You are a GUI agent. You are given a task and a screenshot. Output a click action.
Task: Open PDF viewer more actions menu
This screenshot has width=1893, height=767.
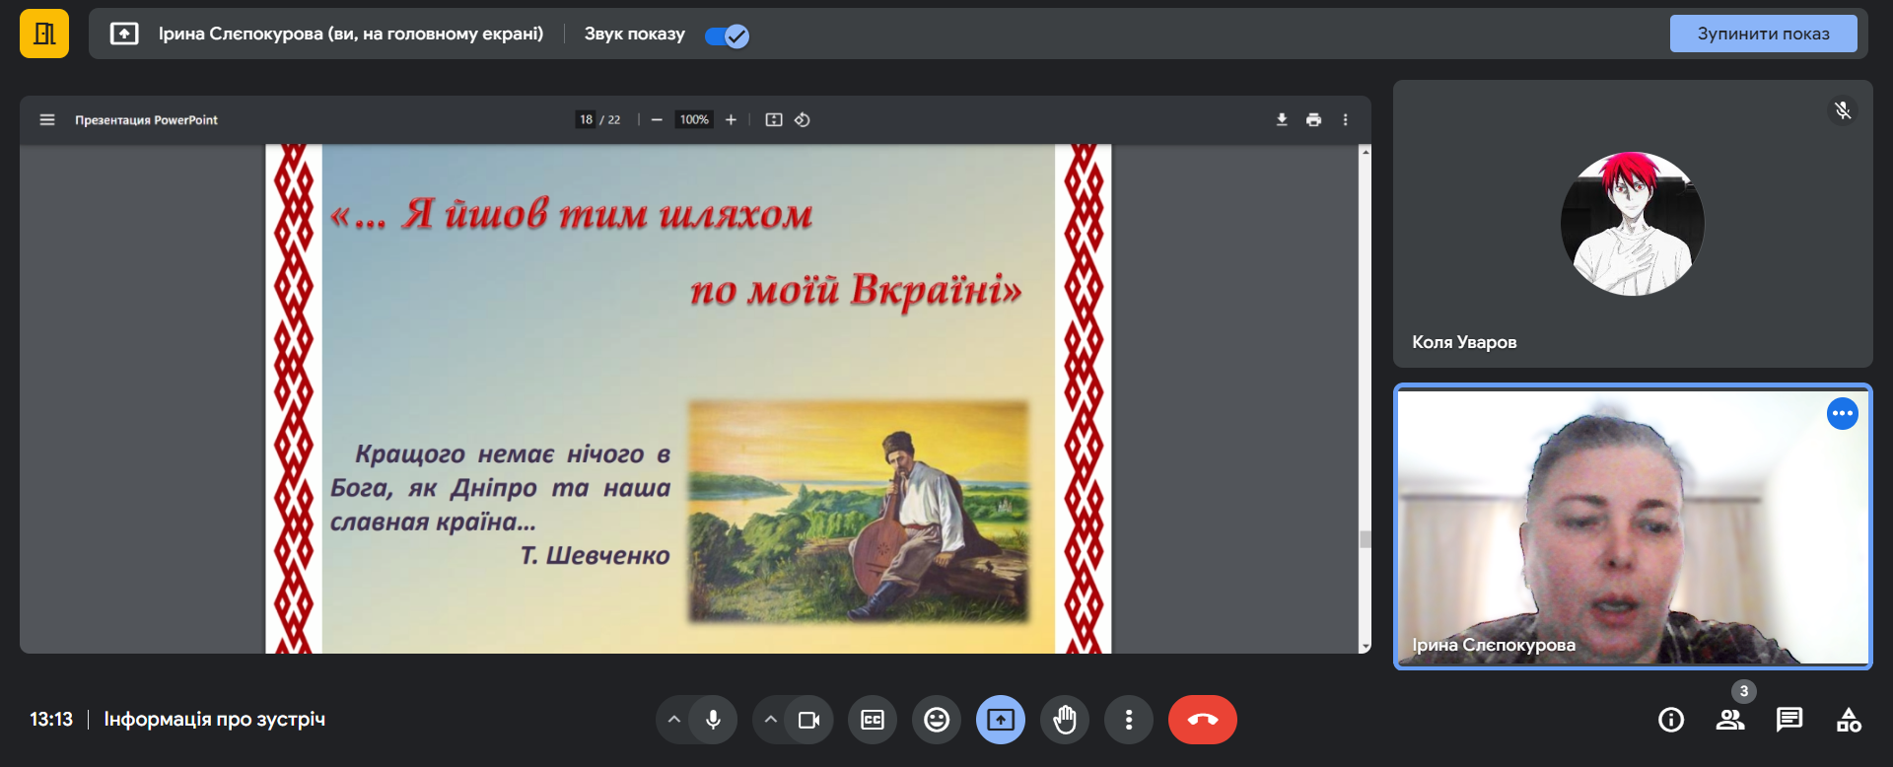1345,120
